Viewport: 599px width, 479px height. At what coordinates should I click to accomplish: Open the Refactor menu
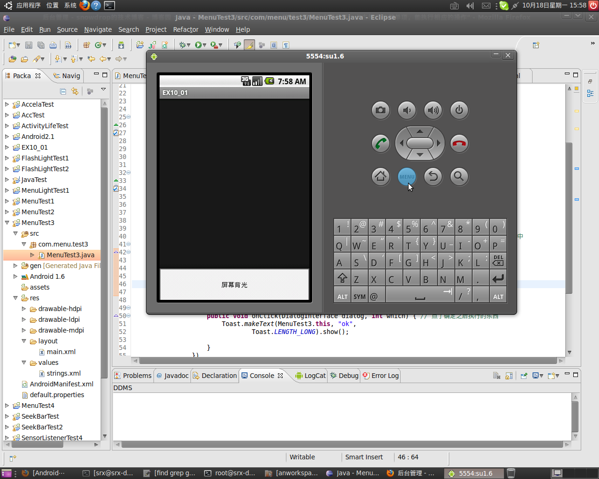186,29
